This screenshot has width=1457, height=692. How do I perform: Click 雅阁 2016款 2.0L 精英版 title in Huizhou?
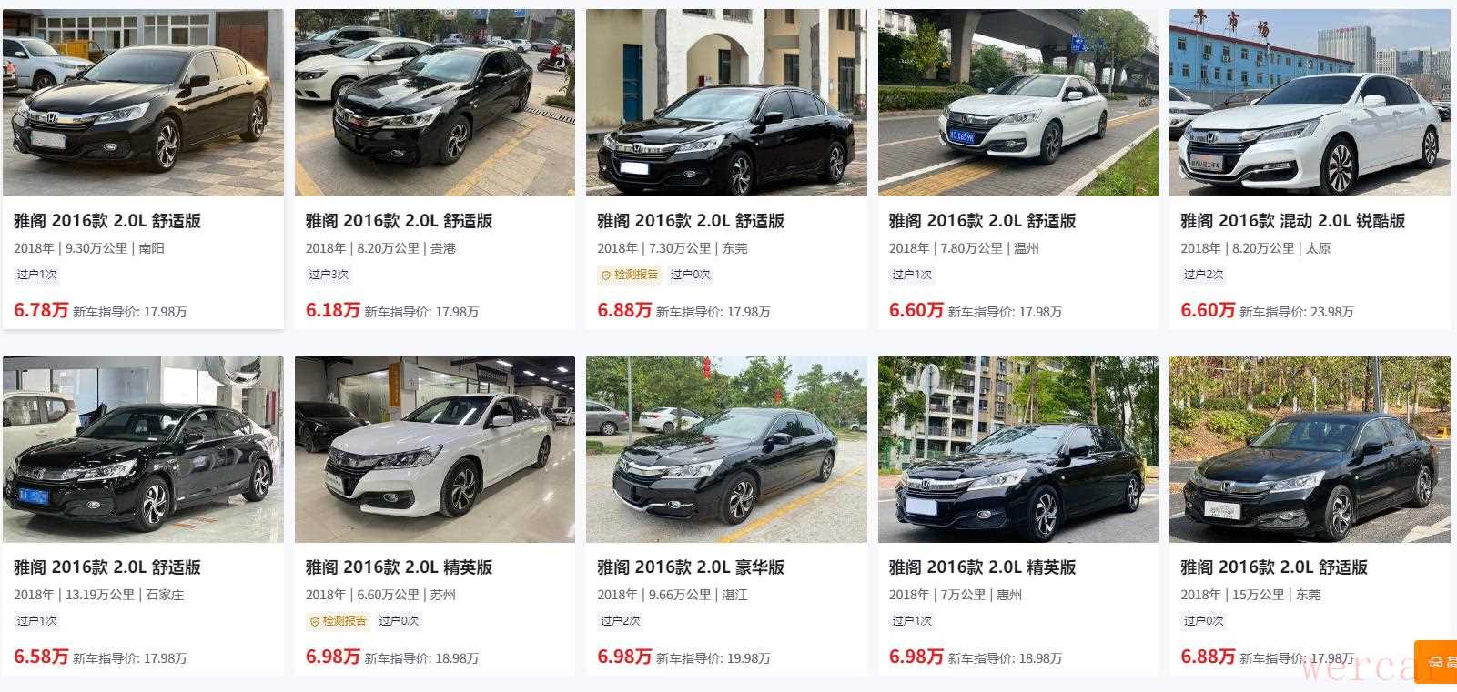982,567
